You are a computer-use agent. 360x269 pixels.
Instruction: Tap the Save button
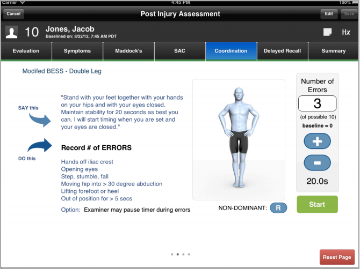pyautogui.click(x=349, y=14)
